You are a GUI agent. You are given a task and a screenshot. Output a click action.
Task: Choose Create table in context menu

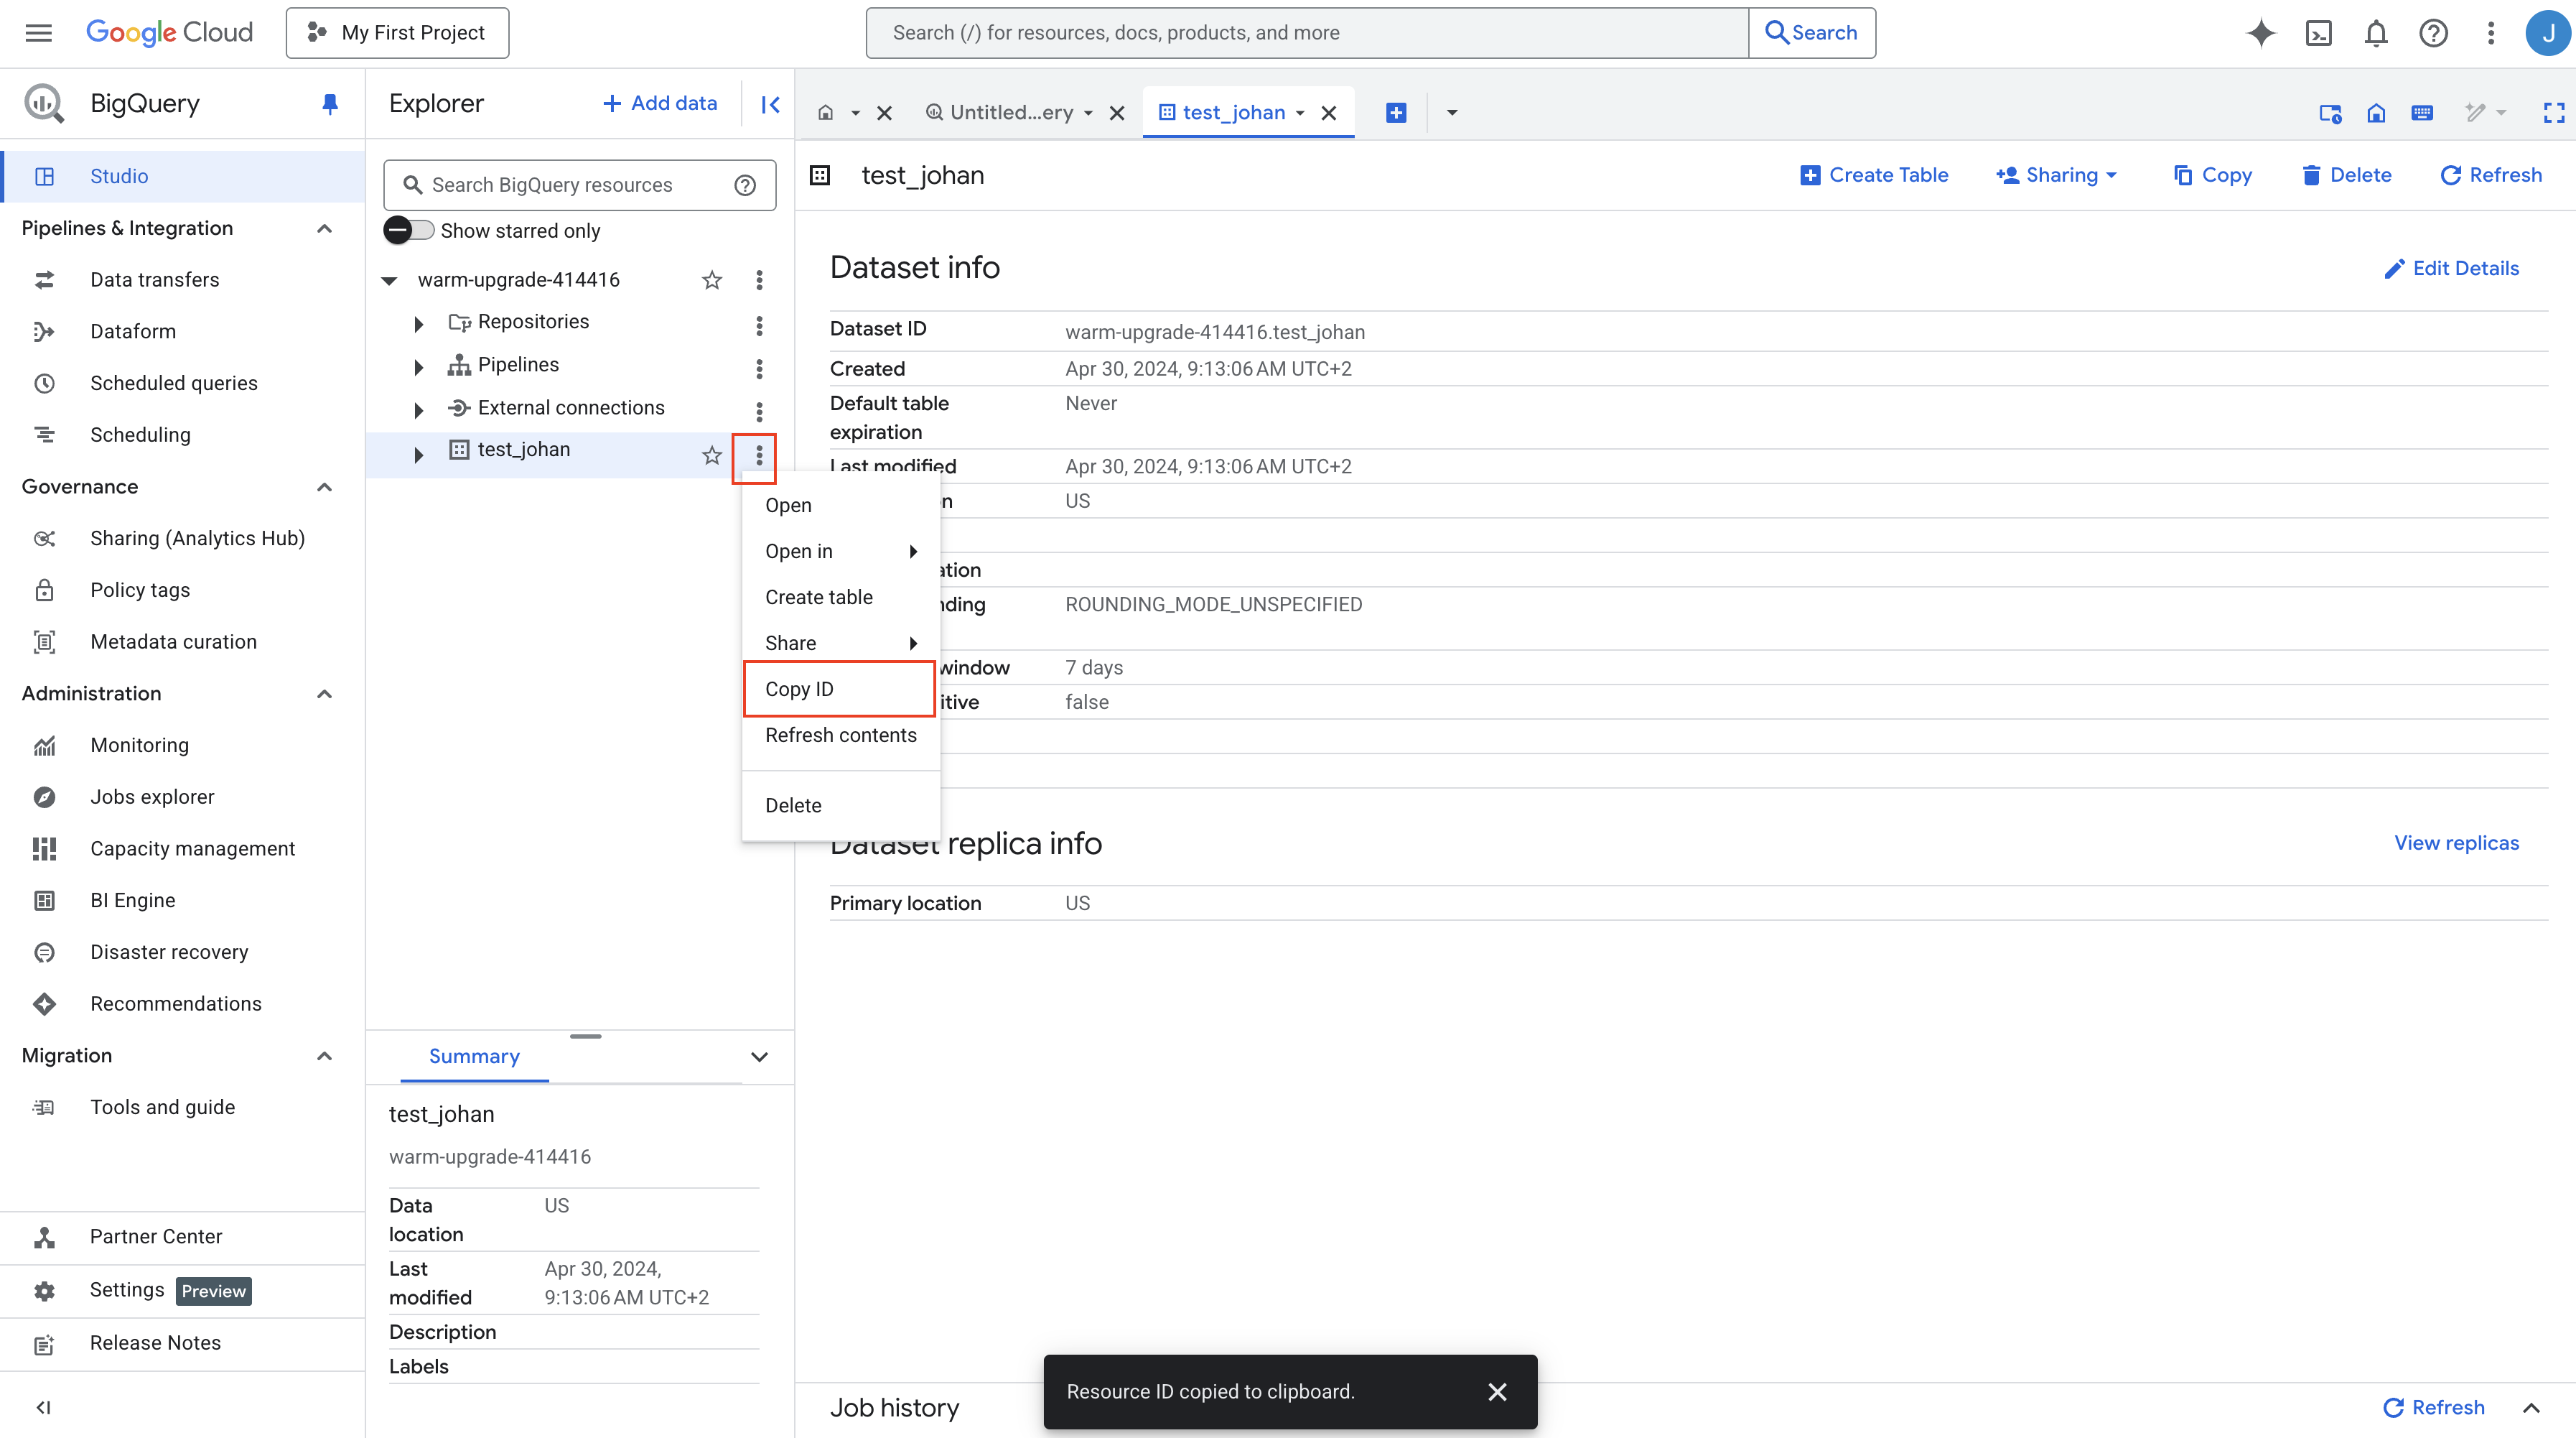point(841,598)
